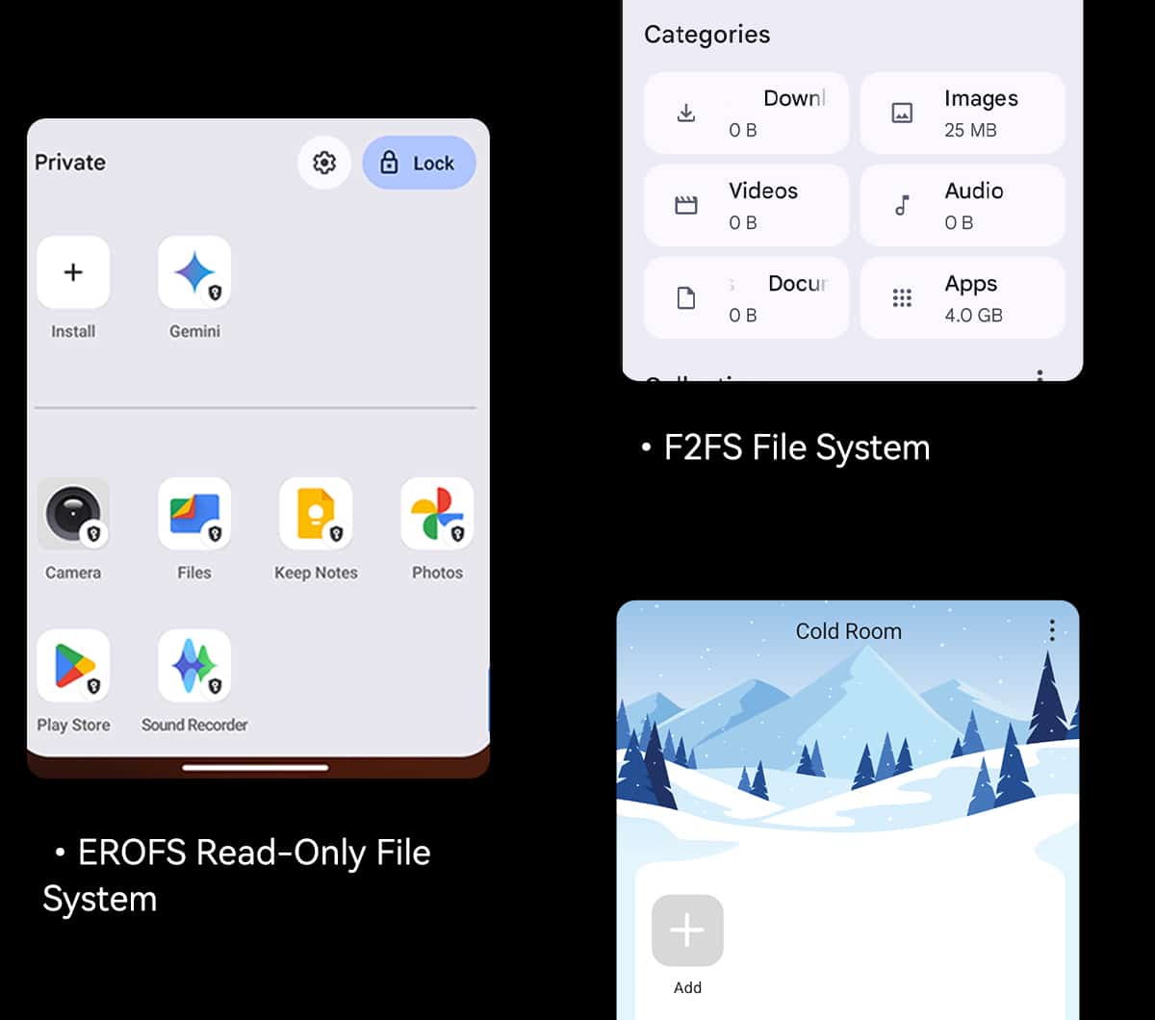Tap the navigation gesture bar
The height and width of the screenshot is (1020, 1155).
(x=256, y=767)
